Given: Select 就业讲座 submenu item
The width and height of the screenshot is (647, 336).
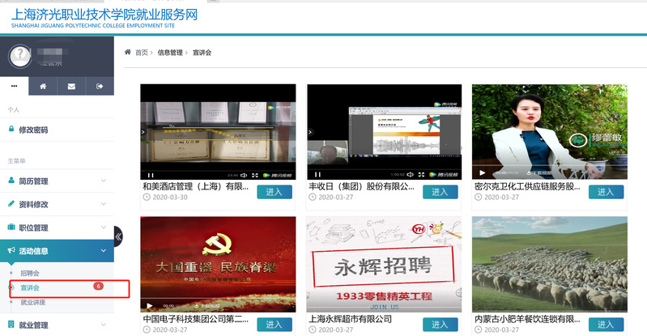Looking at the screenshot, I should [x=33, y=302].
